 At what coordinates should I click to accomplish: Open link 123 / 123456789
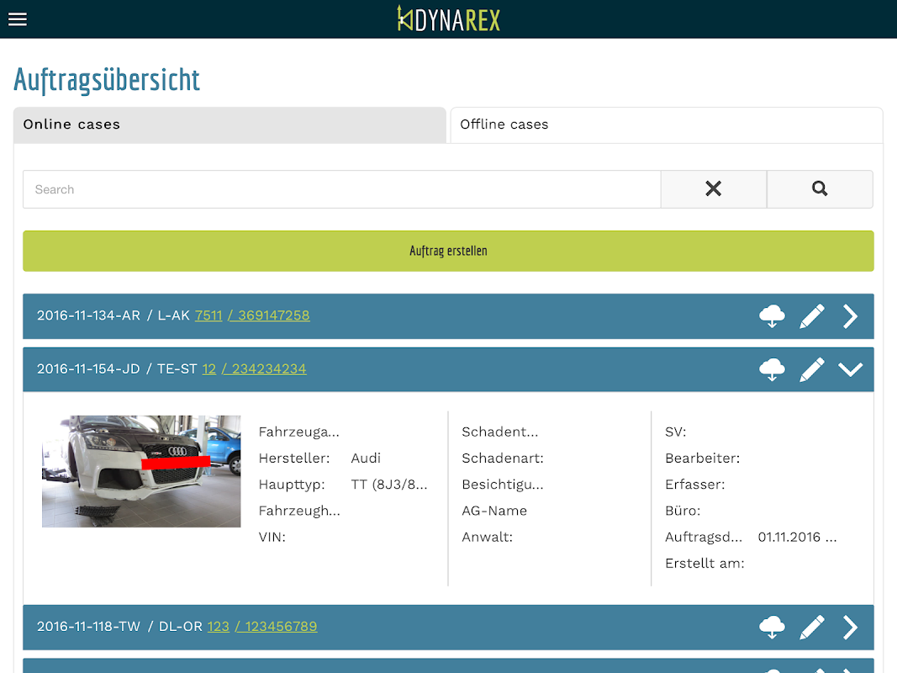coord(262,627)
